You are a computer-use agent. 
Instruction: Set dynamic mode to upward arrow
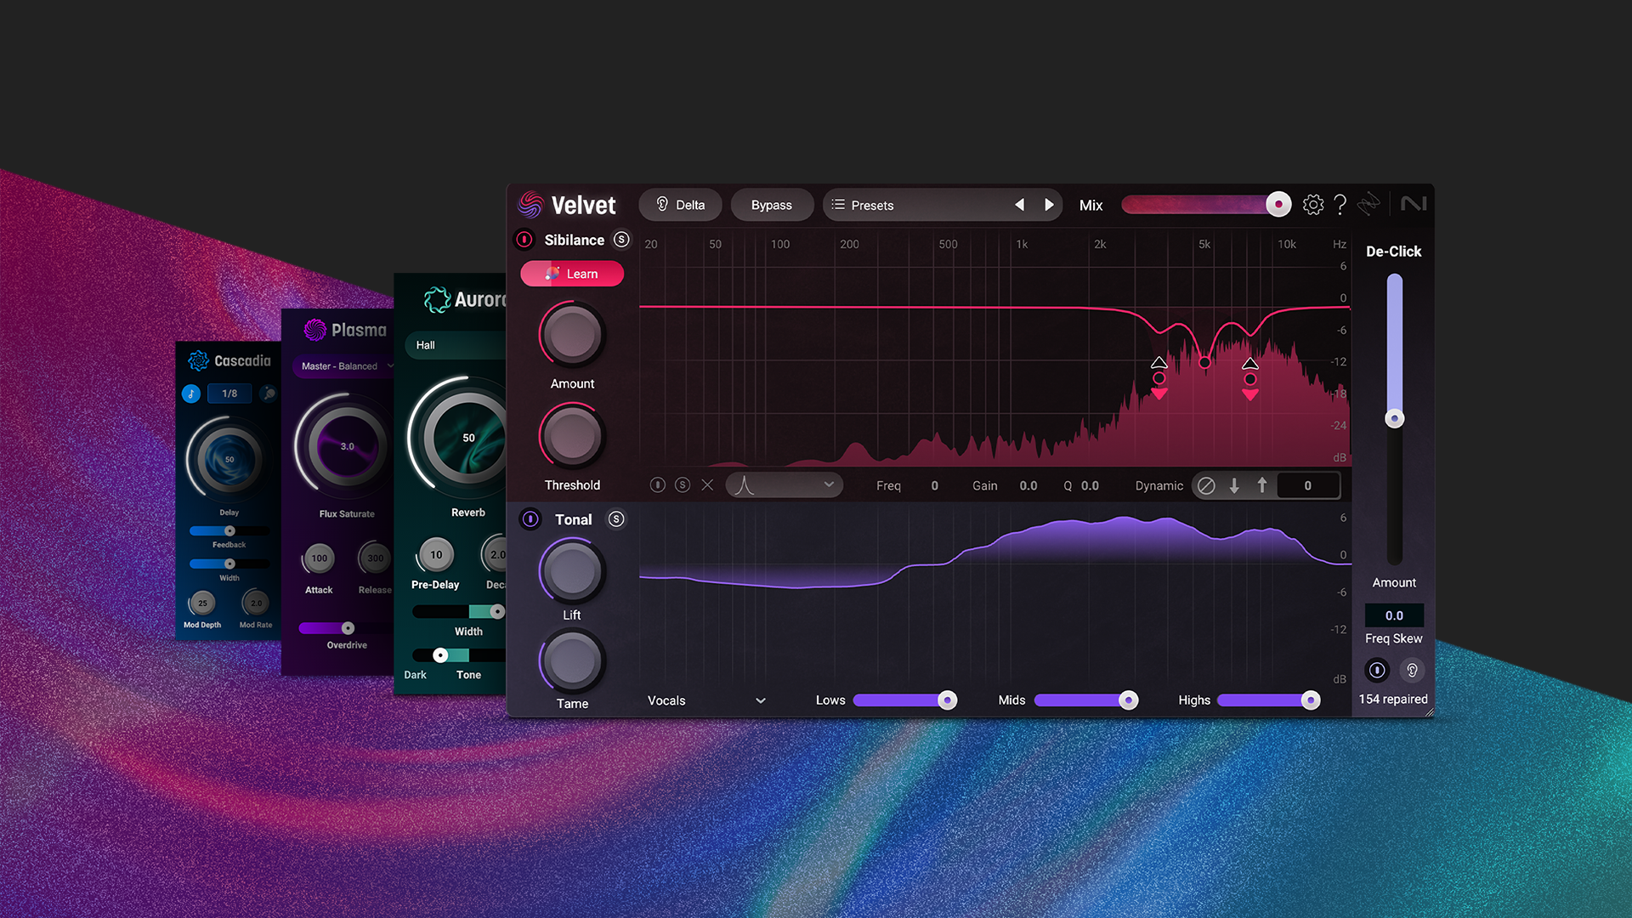[x=1262, y=485]
